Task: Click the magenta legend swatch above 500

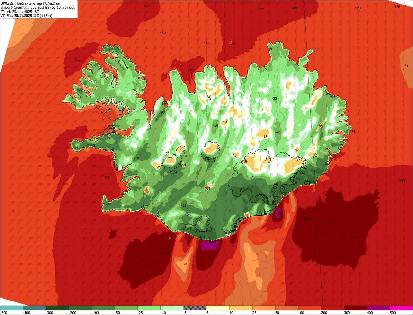Action: click(x=401, y=308)
